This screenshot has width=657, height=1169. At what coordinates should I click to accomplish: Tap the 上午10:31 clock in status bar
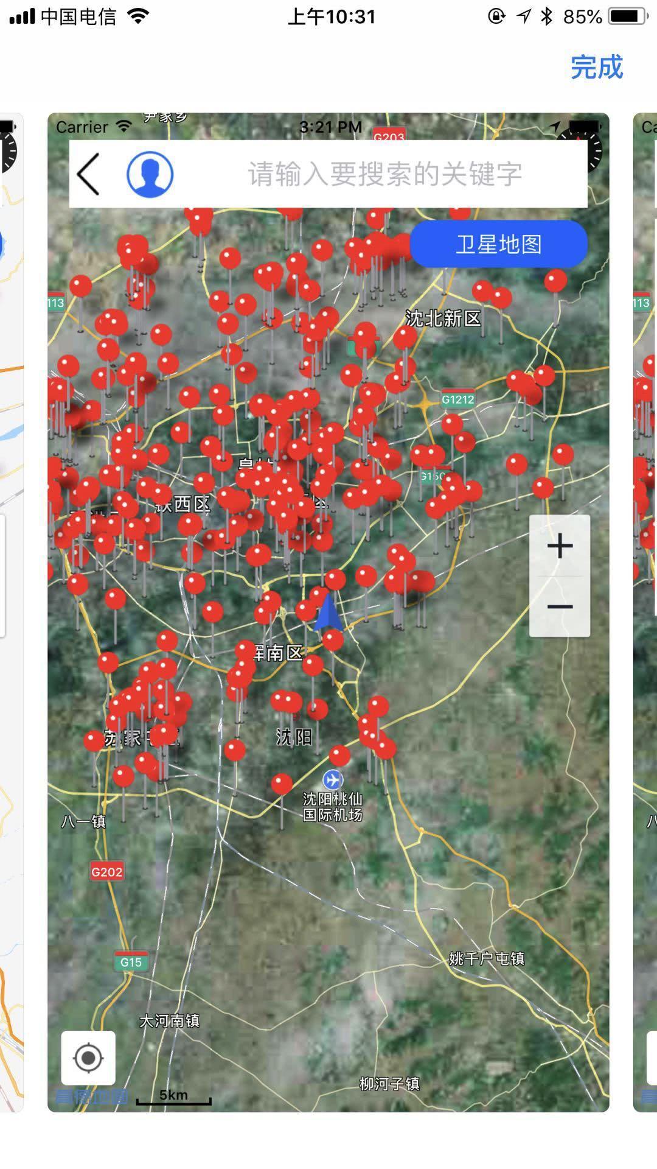pos(332,16)
